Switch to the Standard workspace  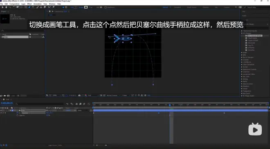(178, 7)
